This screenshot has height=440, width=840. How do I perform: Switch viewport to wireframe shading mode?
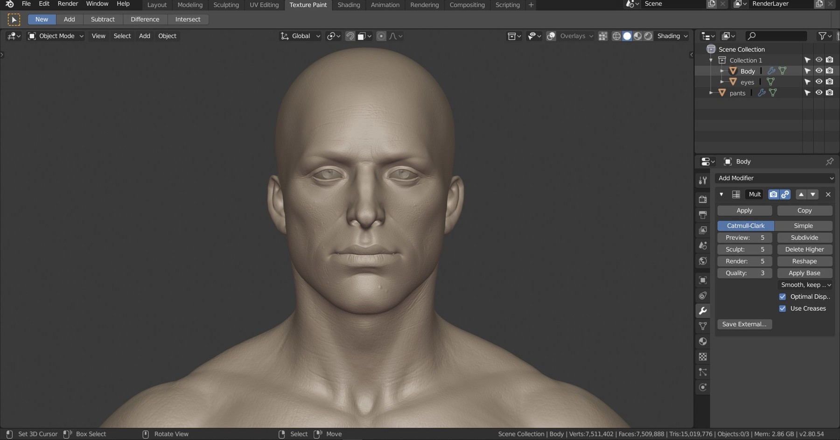click(x=617, y=36)
